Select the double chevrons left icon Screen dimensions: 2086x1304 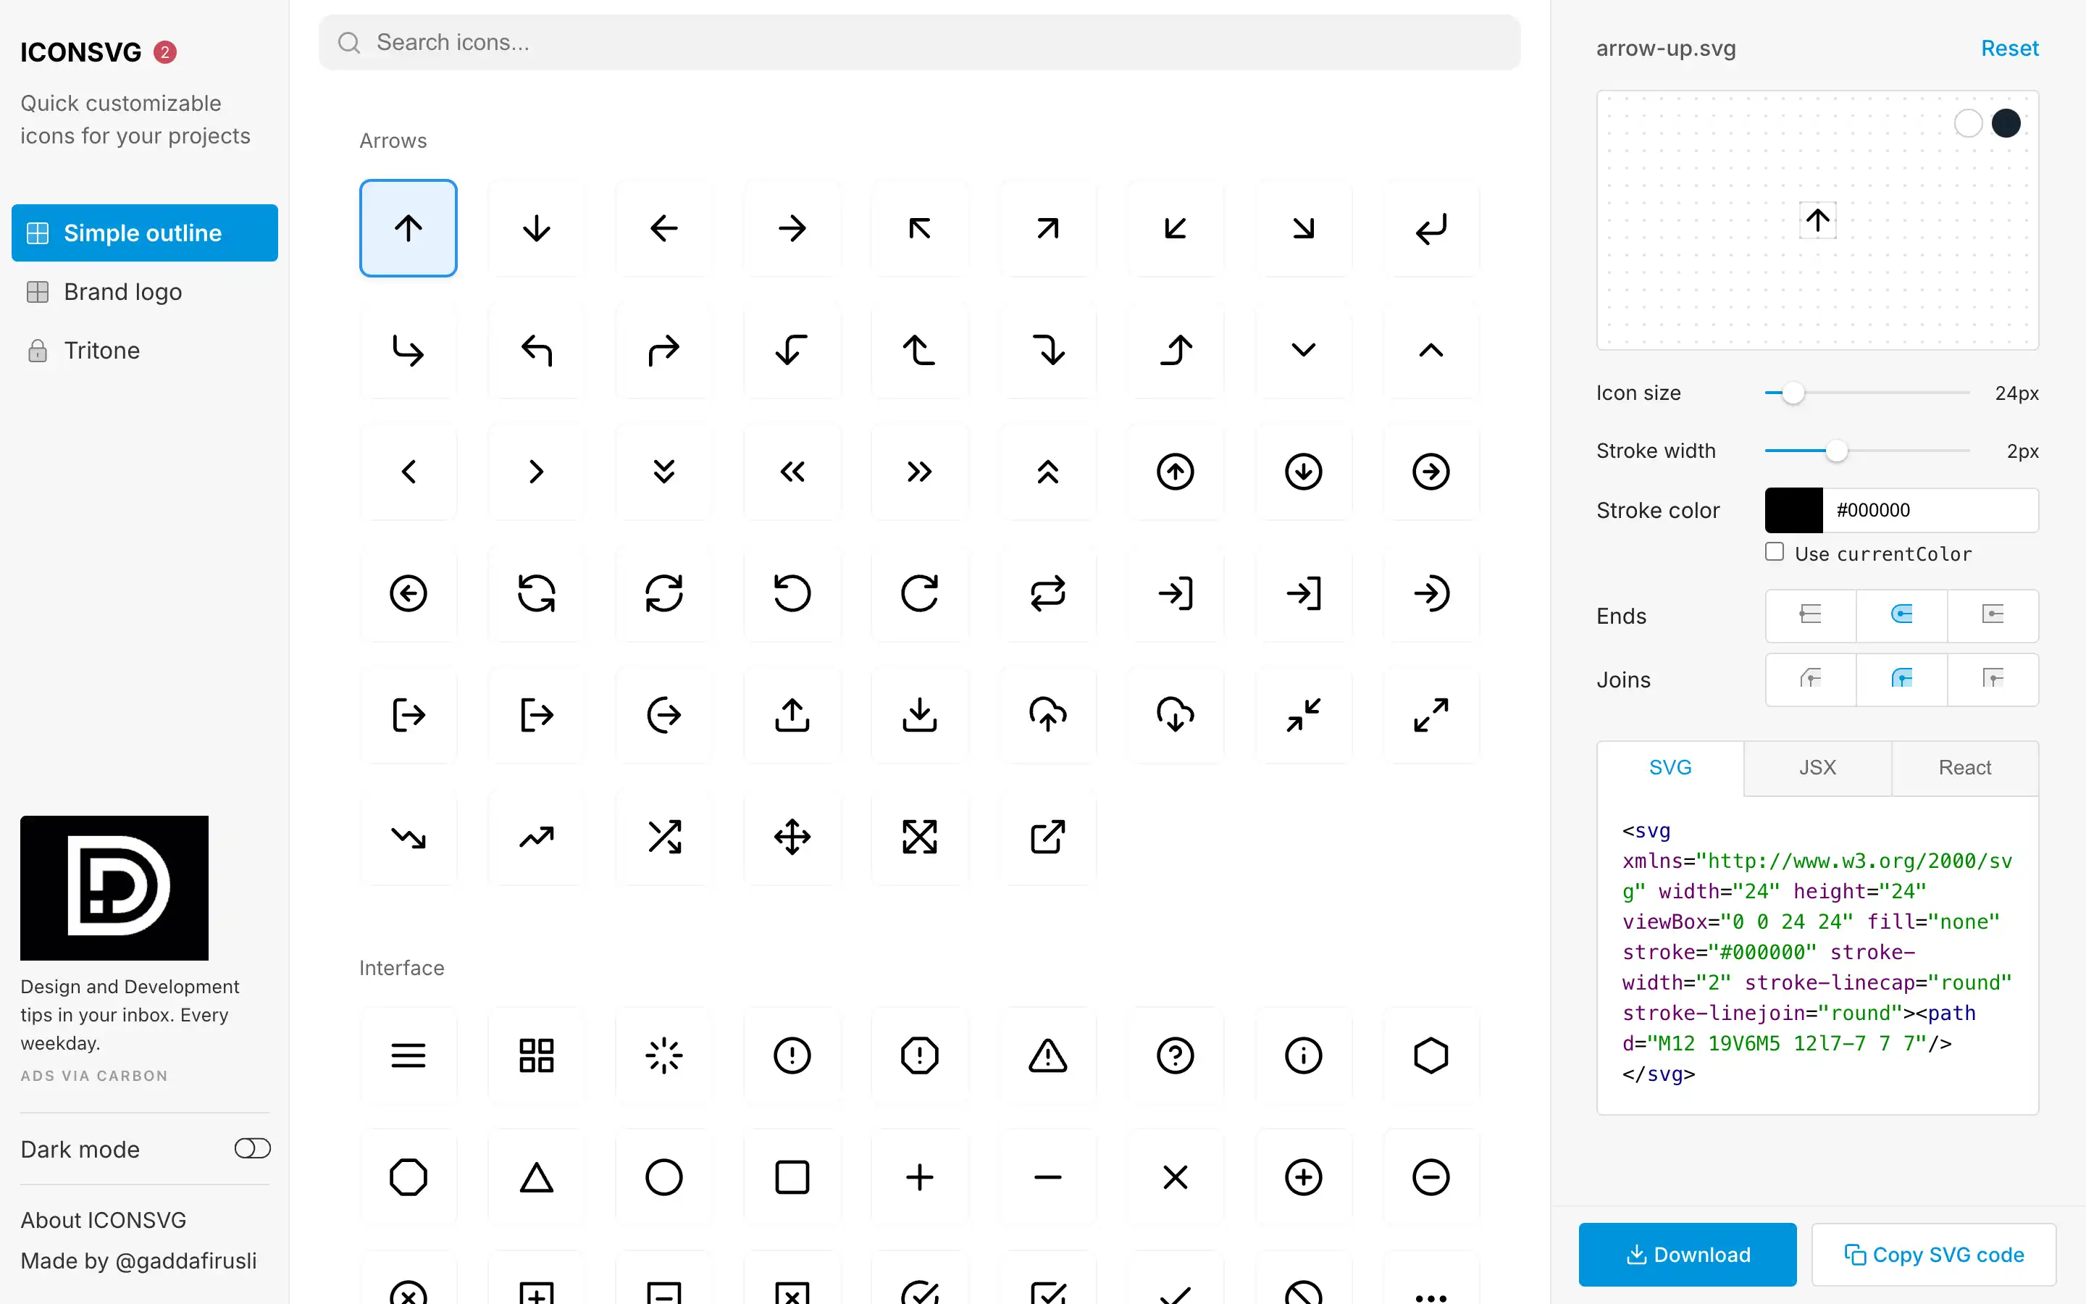click(792, 472)
